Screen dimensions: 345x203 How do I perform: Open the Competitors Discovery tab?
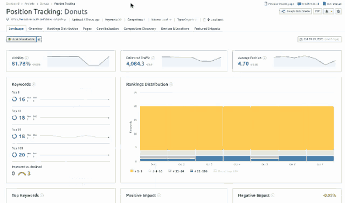pyautogui.click(x=140, y=28)
